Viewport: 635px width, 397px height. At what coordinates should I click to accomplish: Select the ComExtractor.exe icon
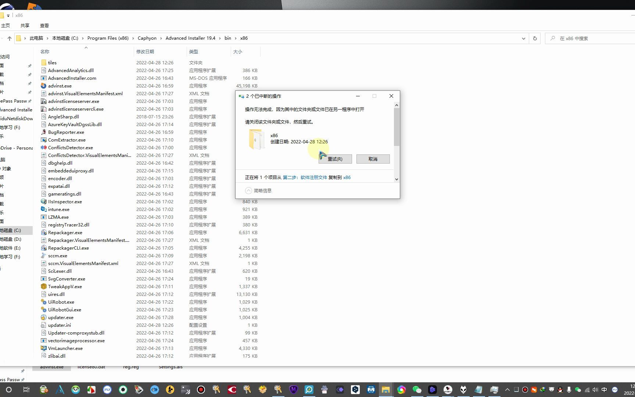pos(44,140)
